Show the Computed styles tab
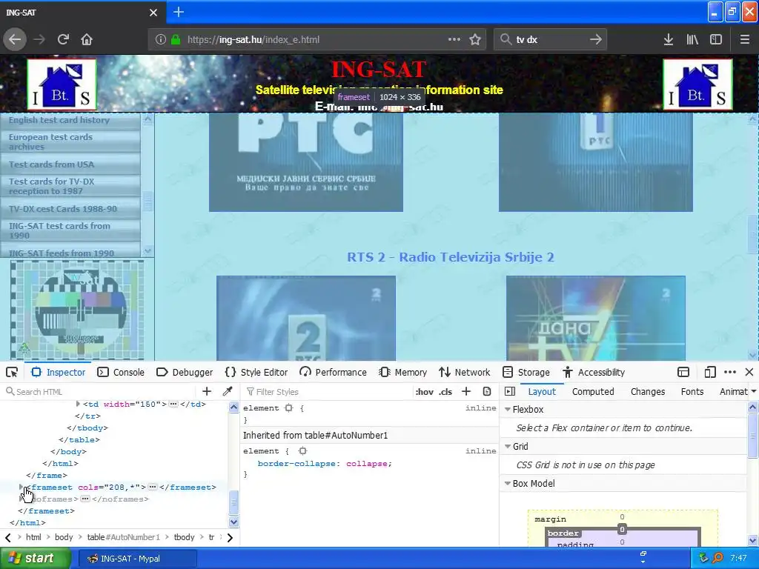This screenshot has height=569, width=759. click(593, 391)
